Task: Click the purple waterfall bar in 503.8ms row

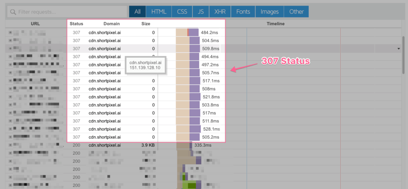Action: click(x=194, y=105)
